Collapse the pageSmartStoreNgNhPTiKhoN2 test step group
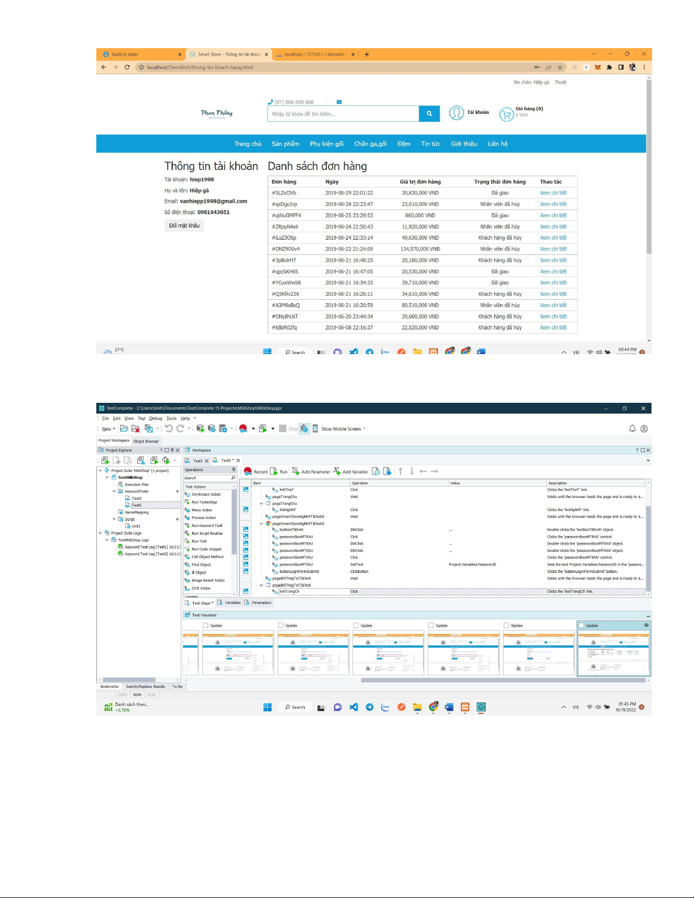 point(261,524)
